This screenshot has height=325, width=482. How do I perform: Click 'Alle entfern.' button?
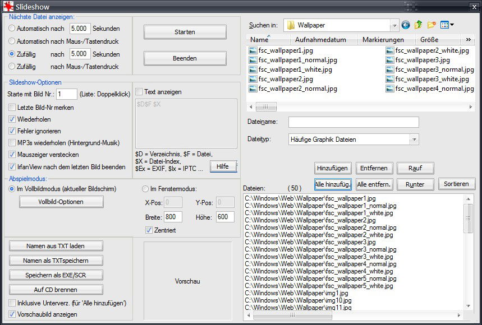374,184
